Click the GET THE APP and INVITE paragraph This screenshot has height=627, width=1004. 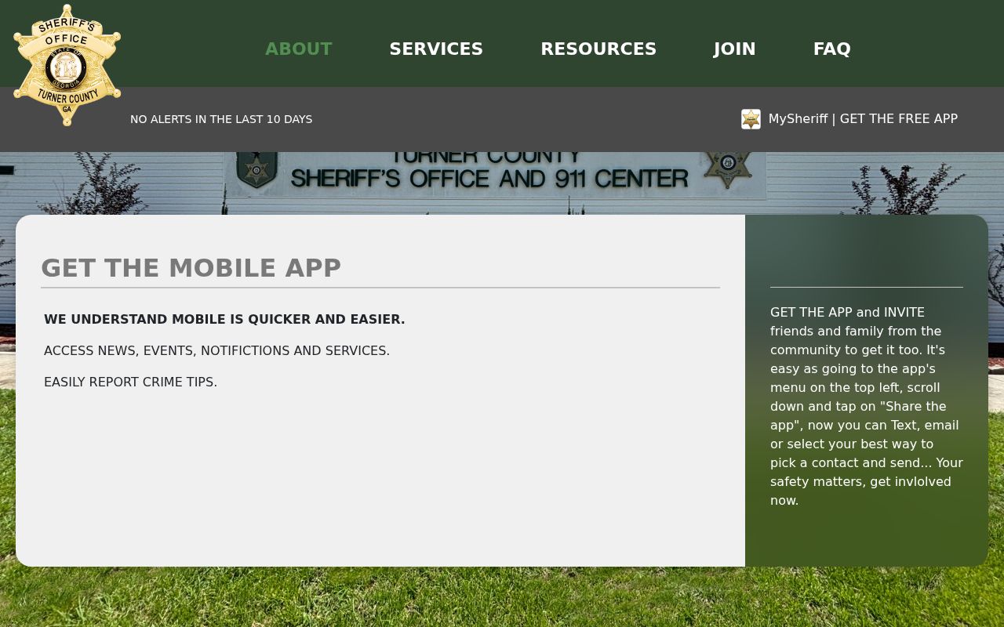pos(867,406)
